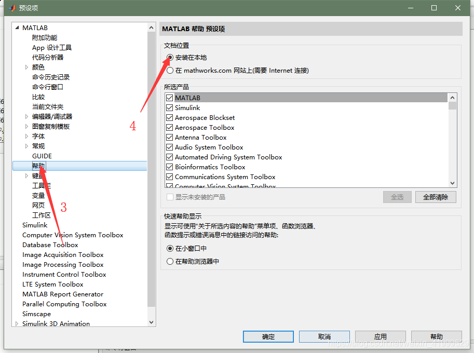Open 变量 preferences

click(38, 196)
